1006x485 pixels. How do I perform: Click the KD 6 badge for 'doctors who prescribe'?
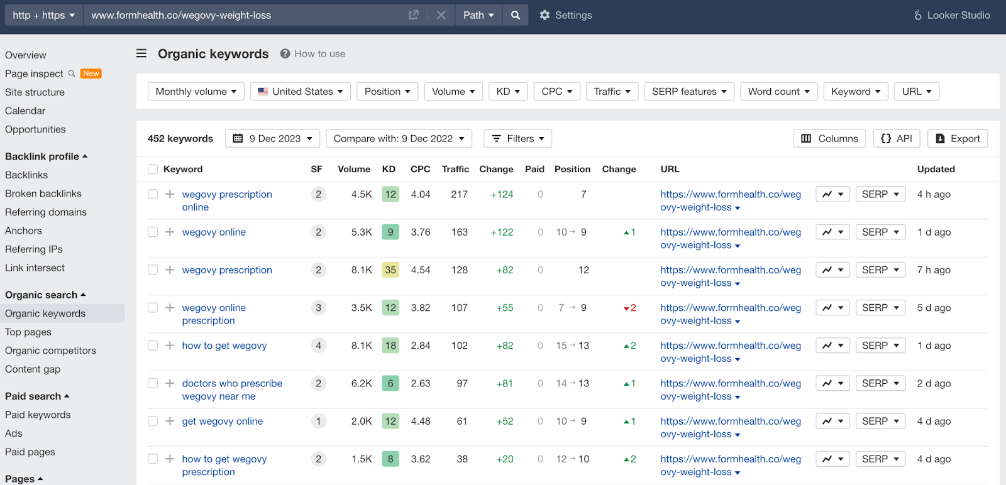pos(390,383)
